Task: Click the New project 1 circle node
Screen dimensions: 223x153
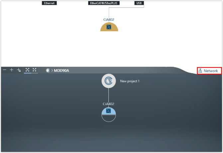Action: tap(109, 81)
